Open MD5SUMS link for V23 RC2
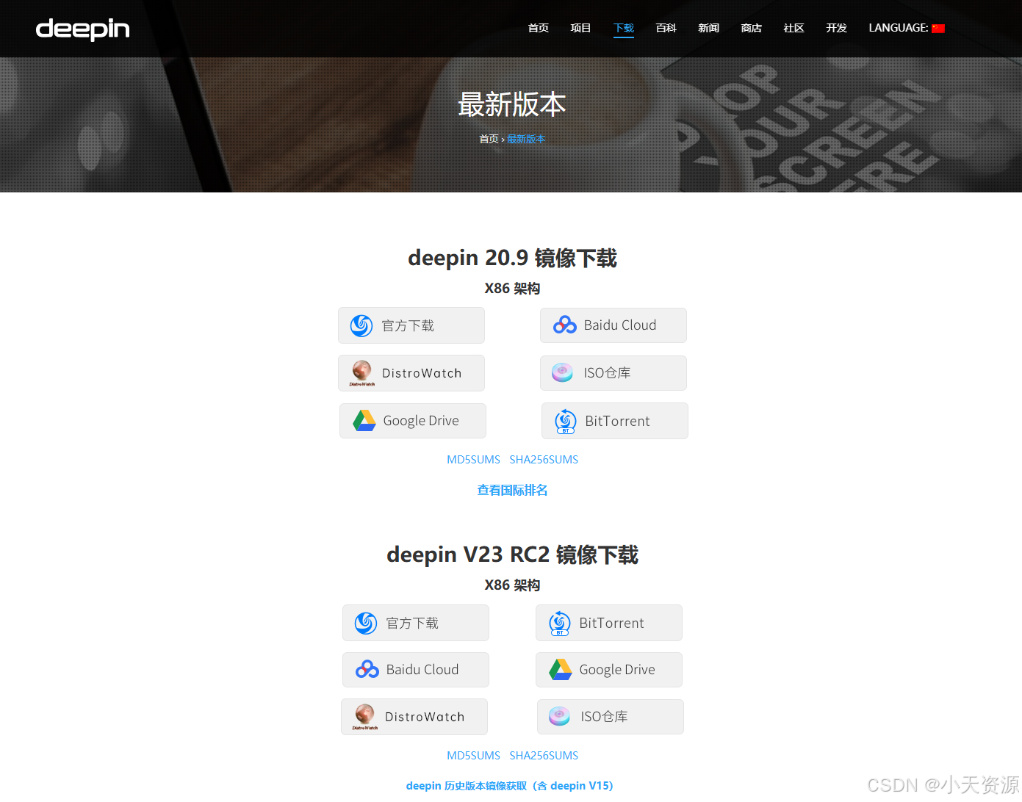Image resolution: width=1022 pixels, height=802 pixels. coord(473,756)
